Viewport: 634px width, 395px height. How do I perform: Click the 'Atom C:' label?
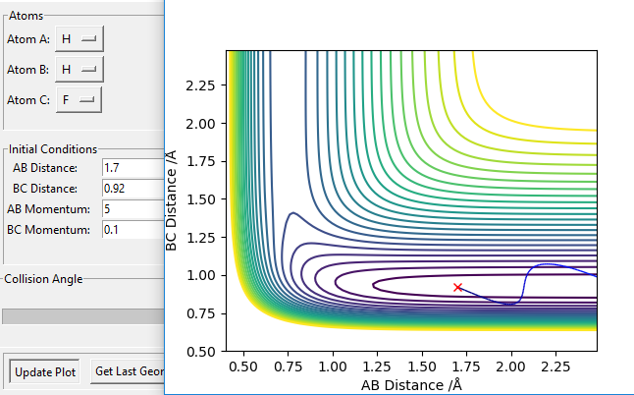click(28, 100)
